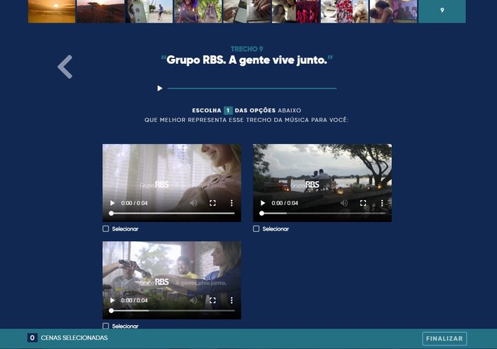Tick Selecionar under table gathering video
This screenshot has height=349, width=497.
click(x=106, y=326)
